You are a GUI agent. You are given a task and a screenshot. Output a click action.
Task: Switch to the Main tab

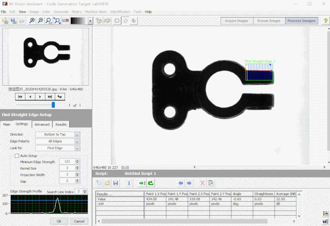tap(7, 124)
